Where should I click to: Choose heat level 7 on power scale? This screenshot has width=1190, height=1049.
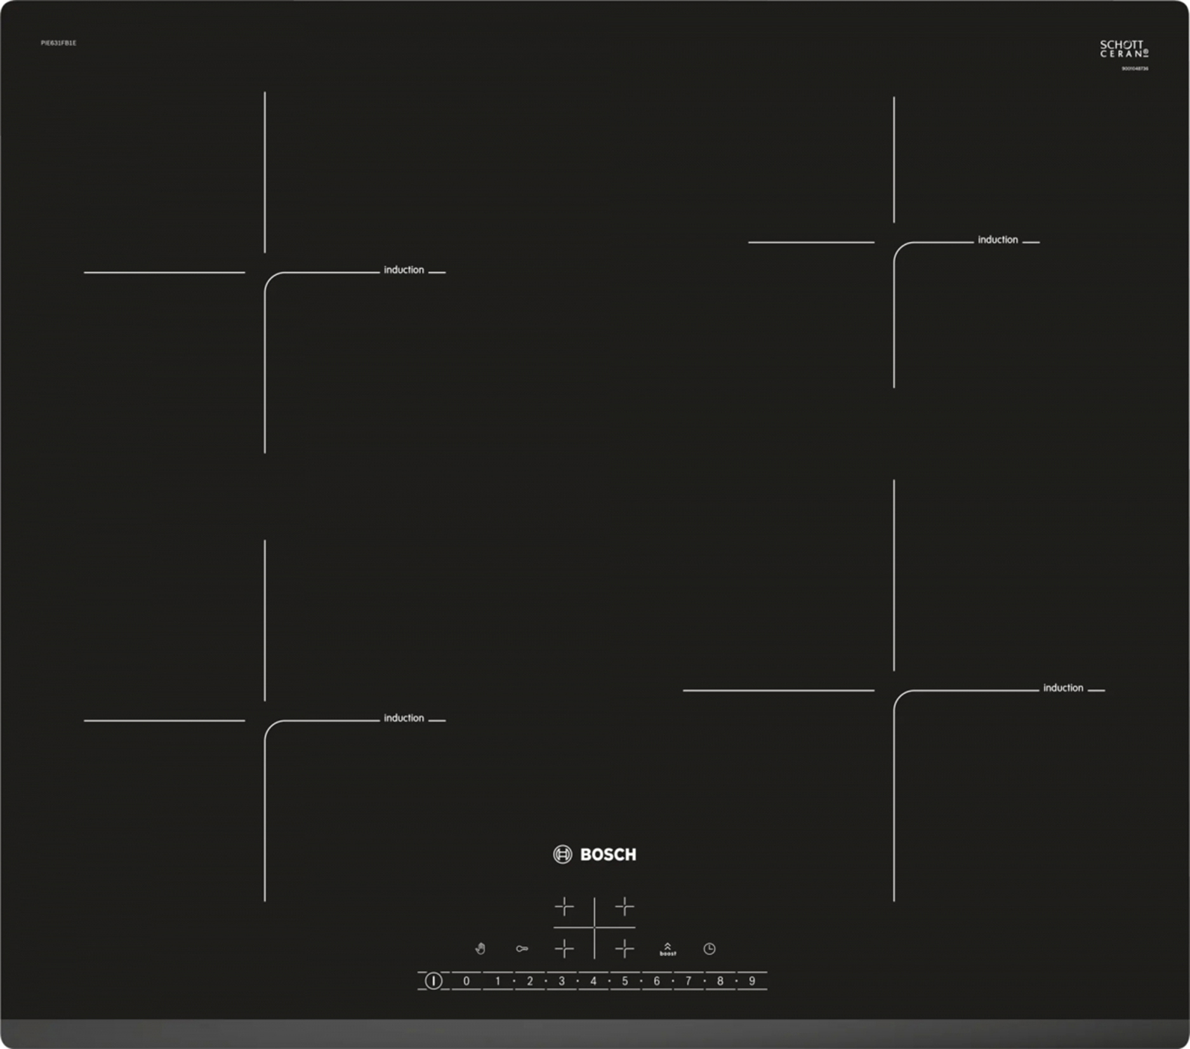pos(689,981)
